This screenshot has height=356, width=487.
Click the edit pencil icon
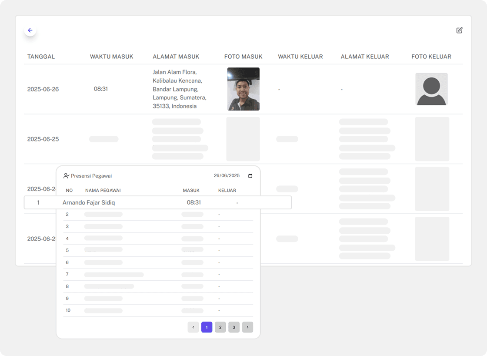[x=459, y=30]
